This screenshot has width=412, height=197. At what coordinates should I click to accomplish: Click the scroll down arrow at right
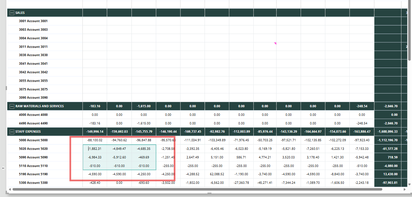point(410,184)
